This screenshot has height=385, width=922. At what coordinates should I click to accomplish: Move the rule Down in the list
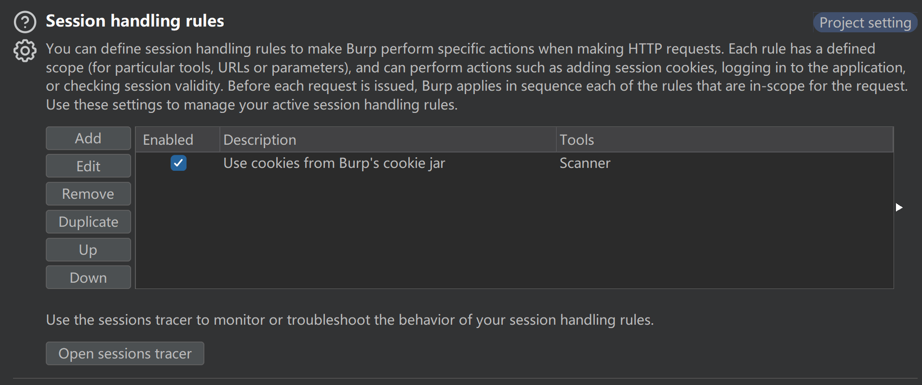(88, 278)
